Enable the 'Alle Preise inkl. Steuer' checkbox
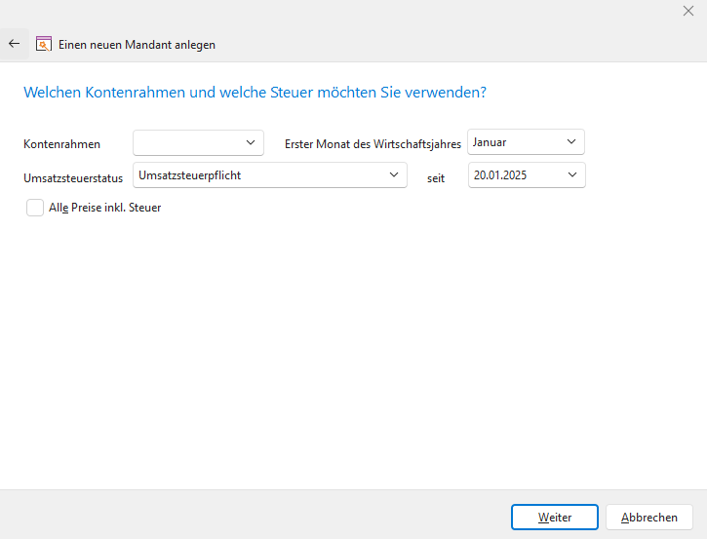The height and width of the screenshot is (539, 707). (x=35, y=207)
